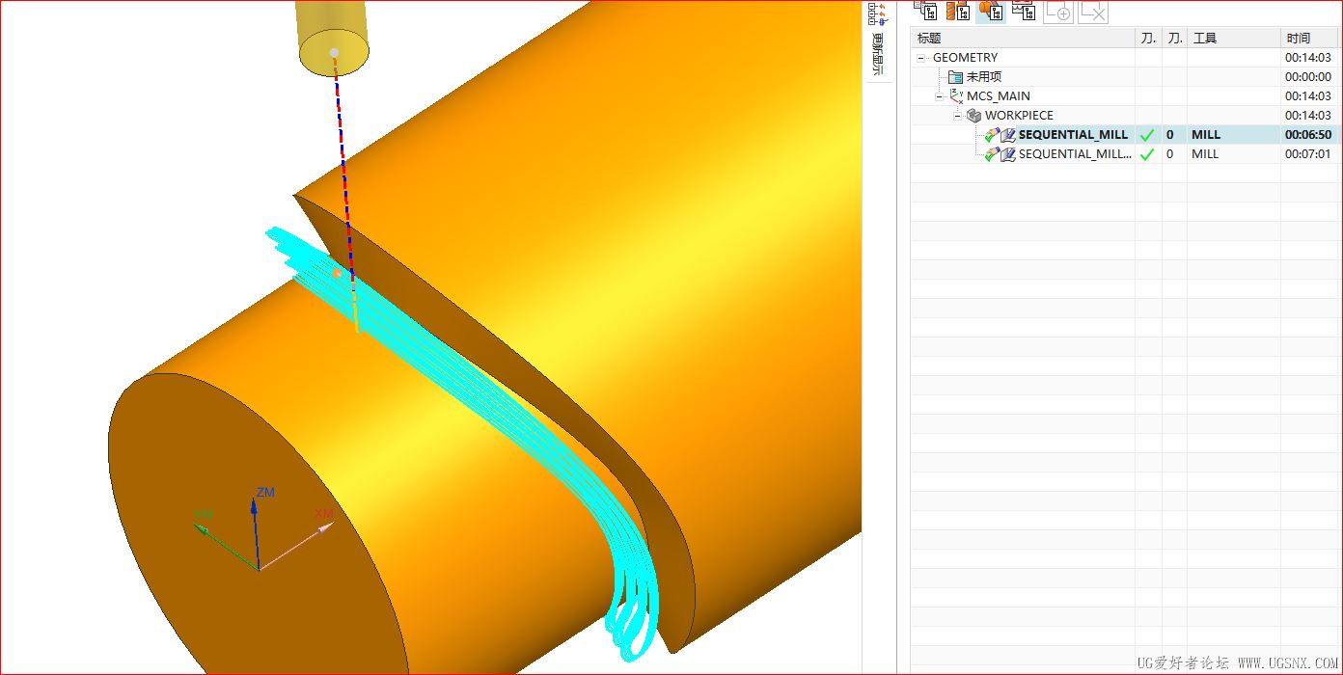Click the grayed add-filter icon with plus sign
Screen dimensions: 1343x675
[1058, 12]
